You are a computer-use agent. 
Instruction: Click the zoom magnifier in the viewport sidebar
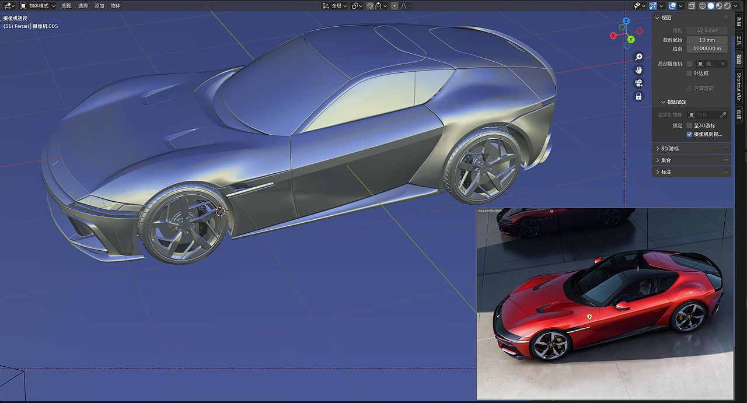tap(638, 57)
